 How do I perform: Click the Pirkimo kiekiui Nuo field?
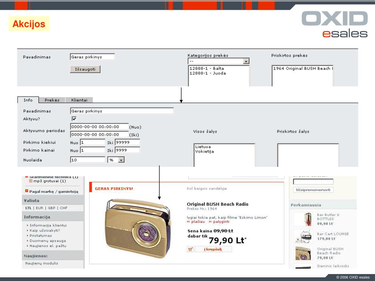(93, 142)
